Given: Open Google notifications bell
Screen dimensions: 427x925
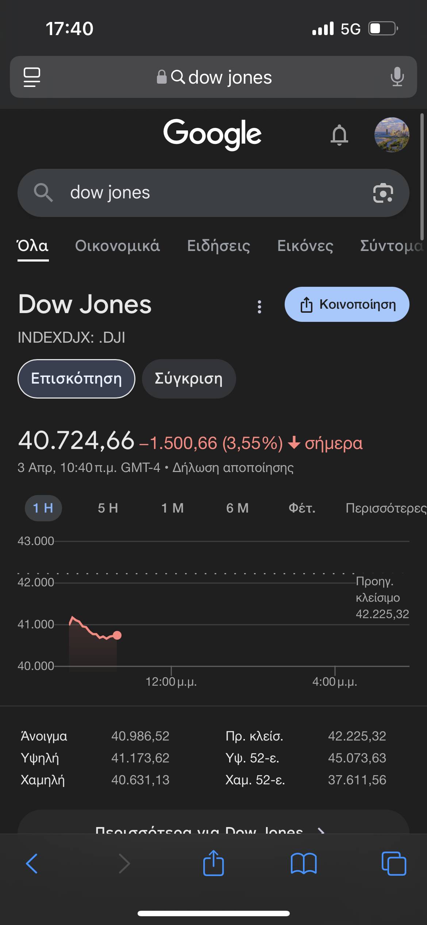Looking at the screenshot, I should (339, 135).
